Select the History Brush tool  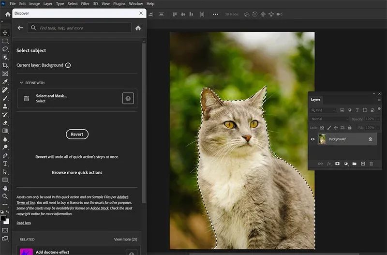click(5, 115)
